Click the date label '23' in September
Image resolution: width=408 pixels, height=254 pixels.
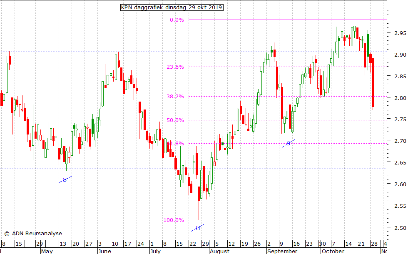[x=309, y=244]
